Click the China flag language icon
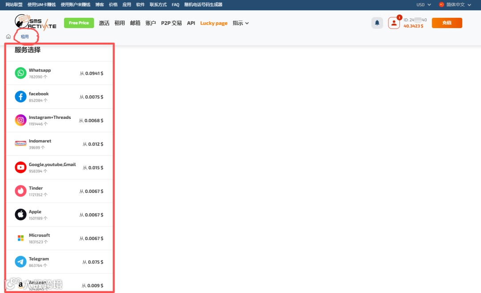The height and width of the screenshot is (293, 481). 441,4
